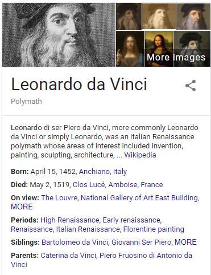
Task: Open the Amboise link
Action: coord(123,185)
